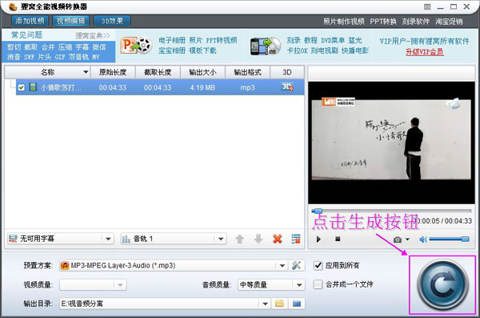Click the 快播电影 link
The height and width of the screenshot is (318, 480).
click(355, 50)
